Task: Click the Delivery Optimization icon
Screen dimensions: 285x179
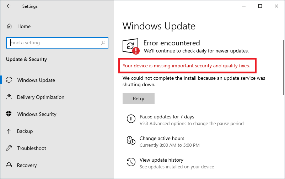Action: point(9,97)
